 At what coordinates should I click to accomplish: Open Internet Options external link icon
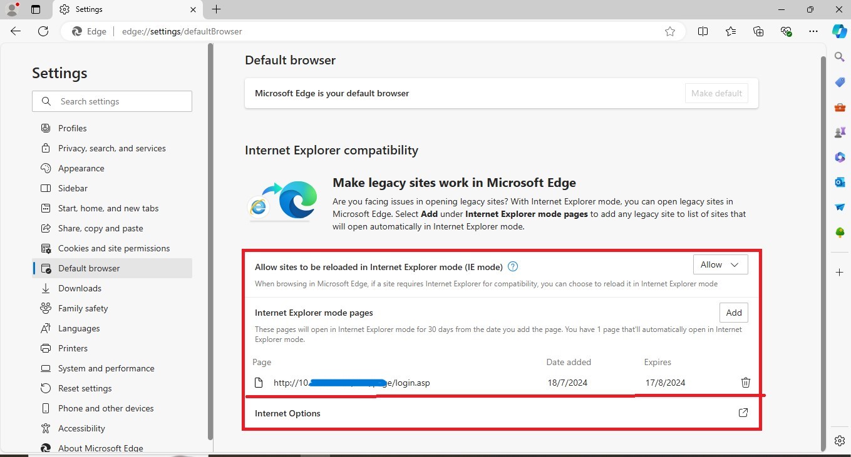pos(743,413)
